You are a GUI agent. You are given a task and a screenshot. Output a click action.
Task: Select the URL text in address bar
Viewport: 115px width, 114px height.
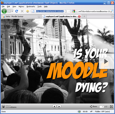pos(50,11)
